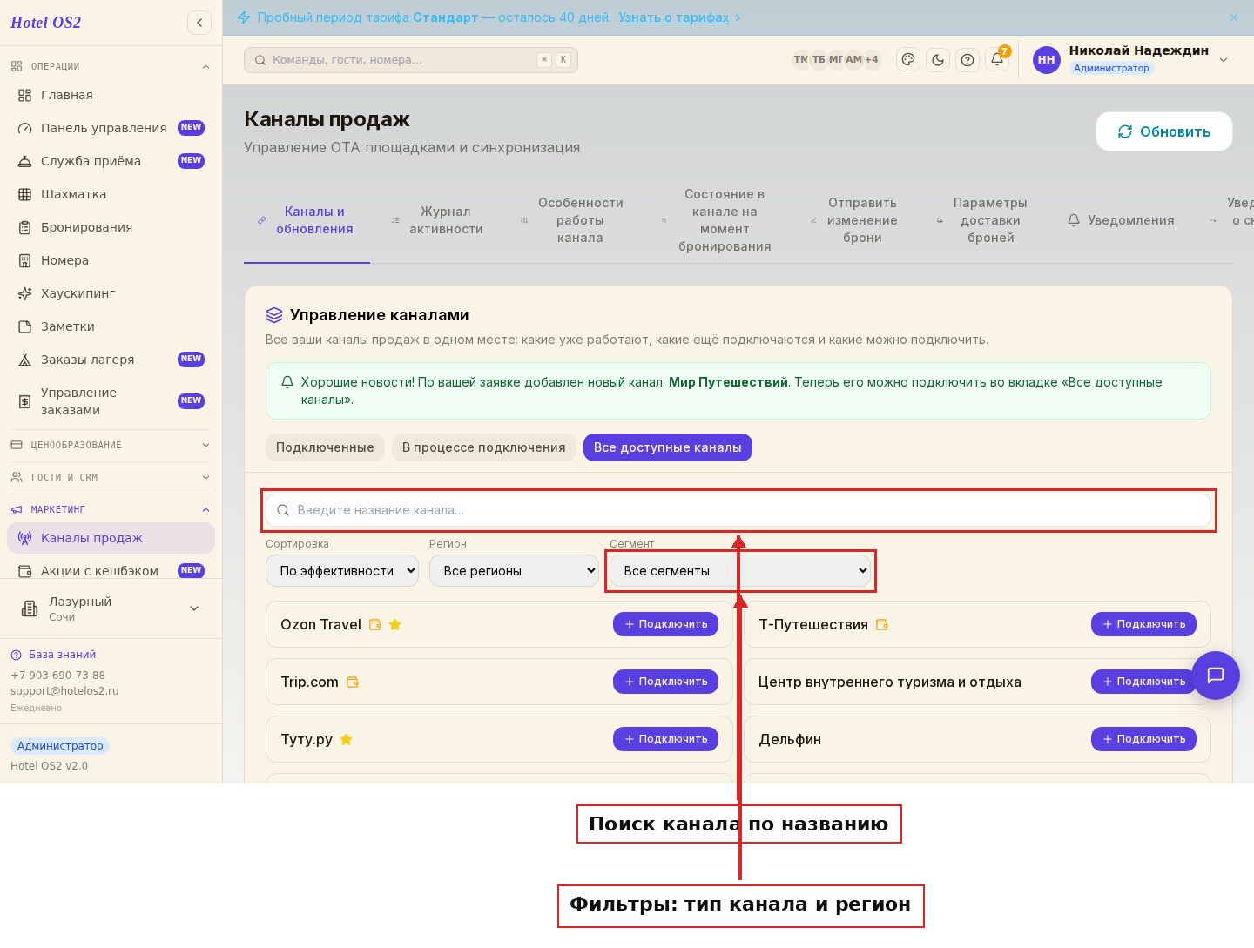Go to Служба приёма

click(x=111, y=161)
